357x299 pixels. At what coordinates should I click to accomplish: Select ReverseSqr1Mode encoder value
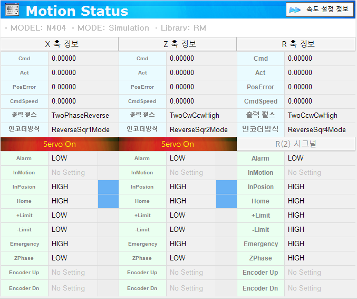coord(81,130)
